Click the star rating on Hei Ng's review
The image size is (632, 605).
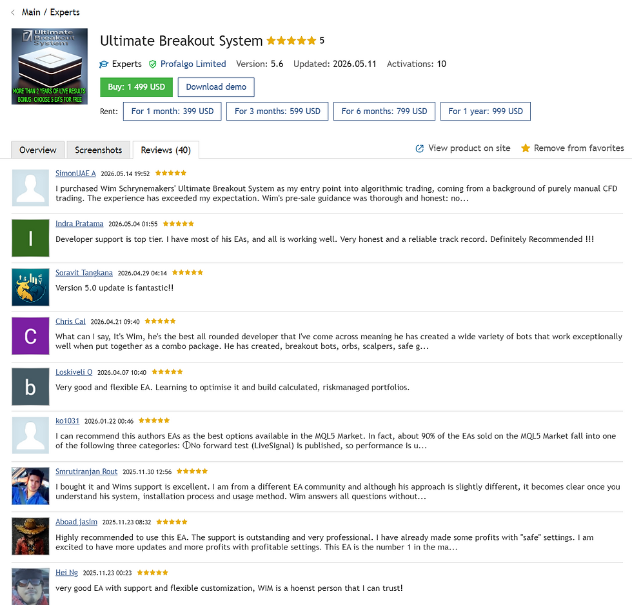tap(153, 572)
